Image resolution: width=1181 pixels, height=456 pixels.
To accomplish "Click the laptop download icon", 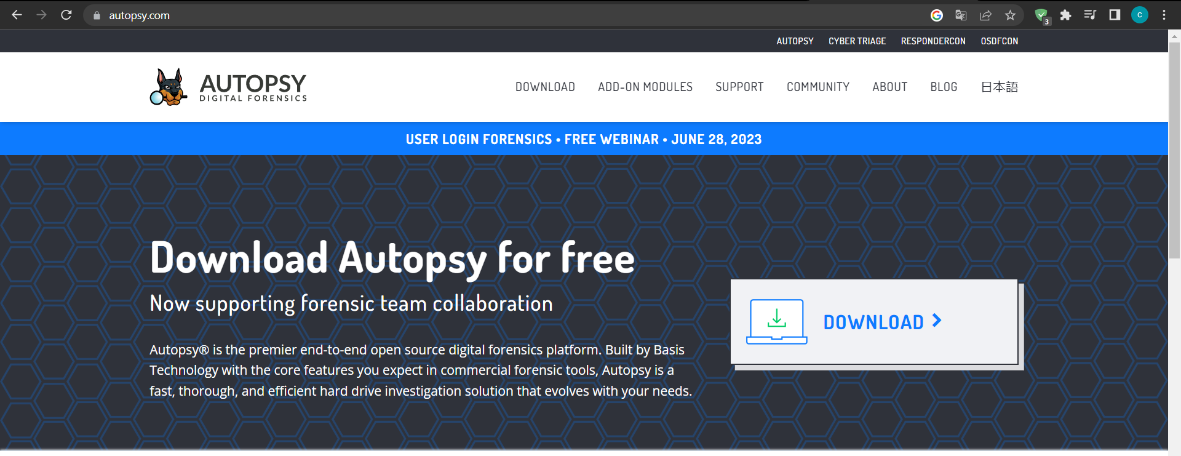I will tap(776, 322).
